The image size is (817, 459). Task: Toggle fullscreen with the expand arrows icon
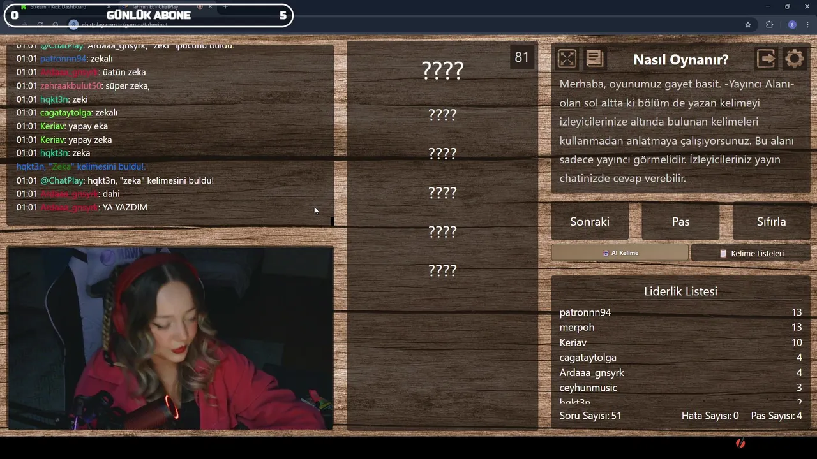pos(567,59)
